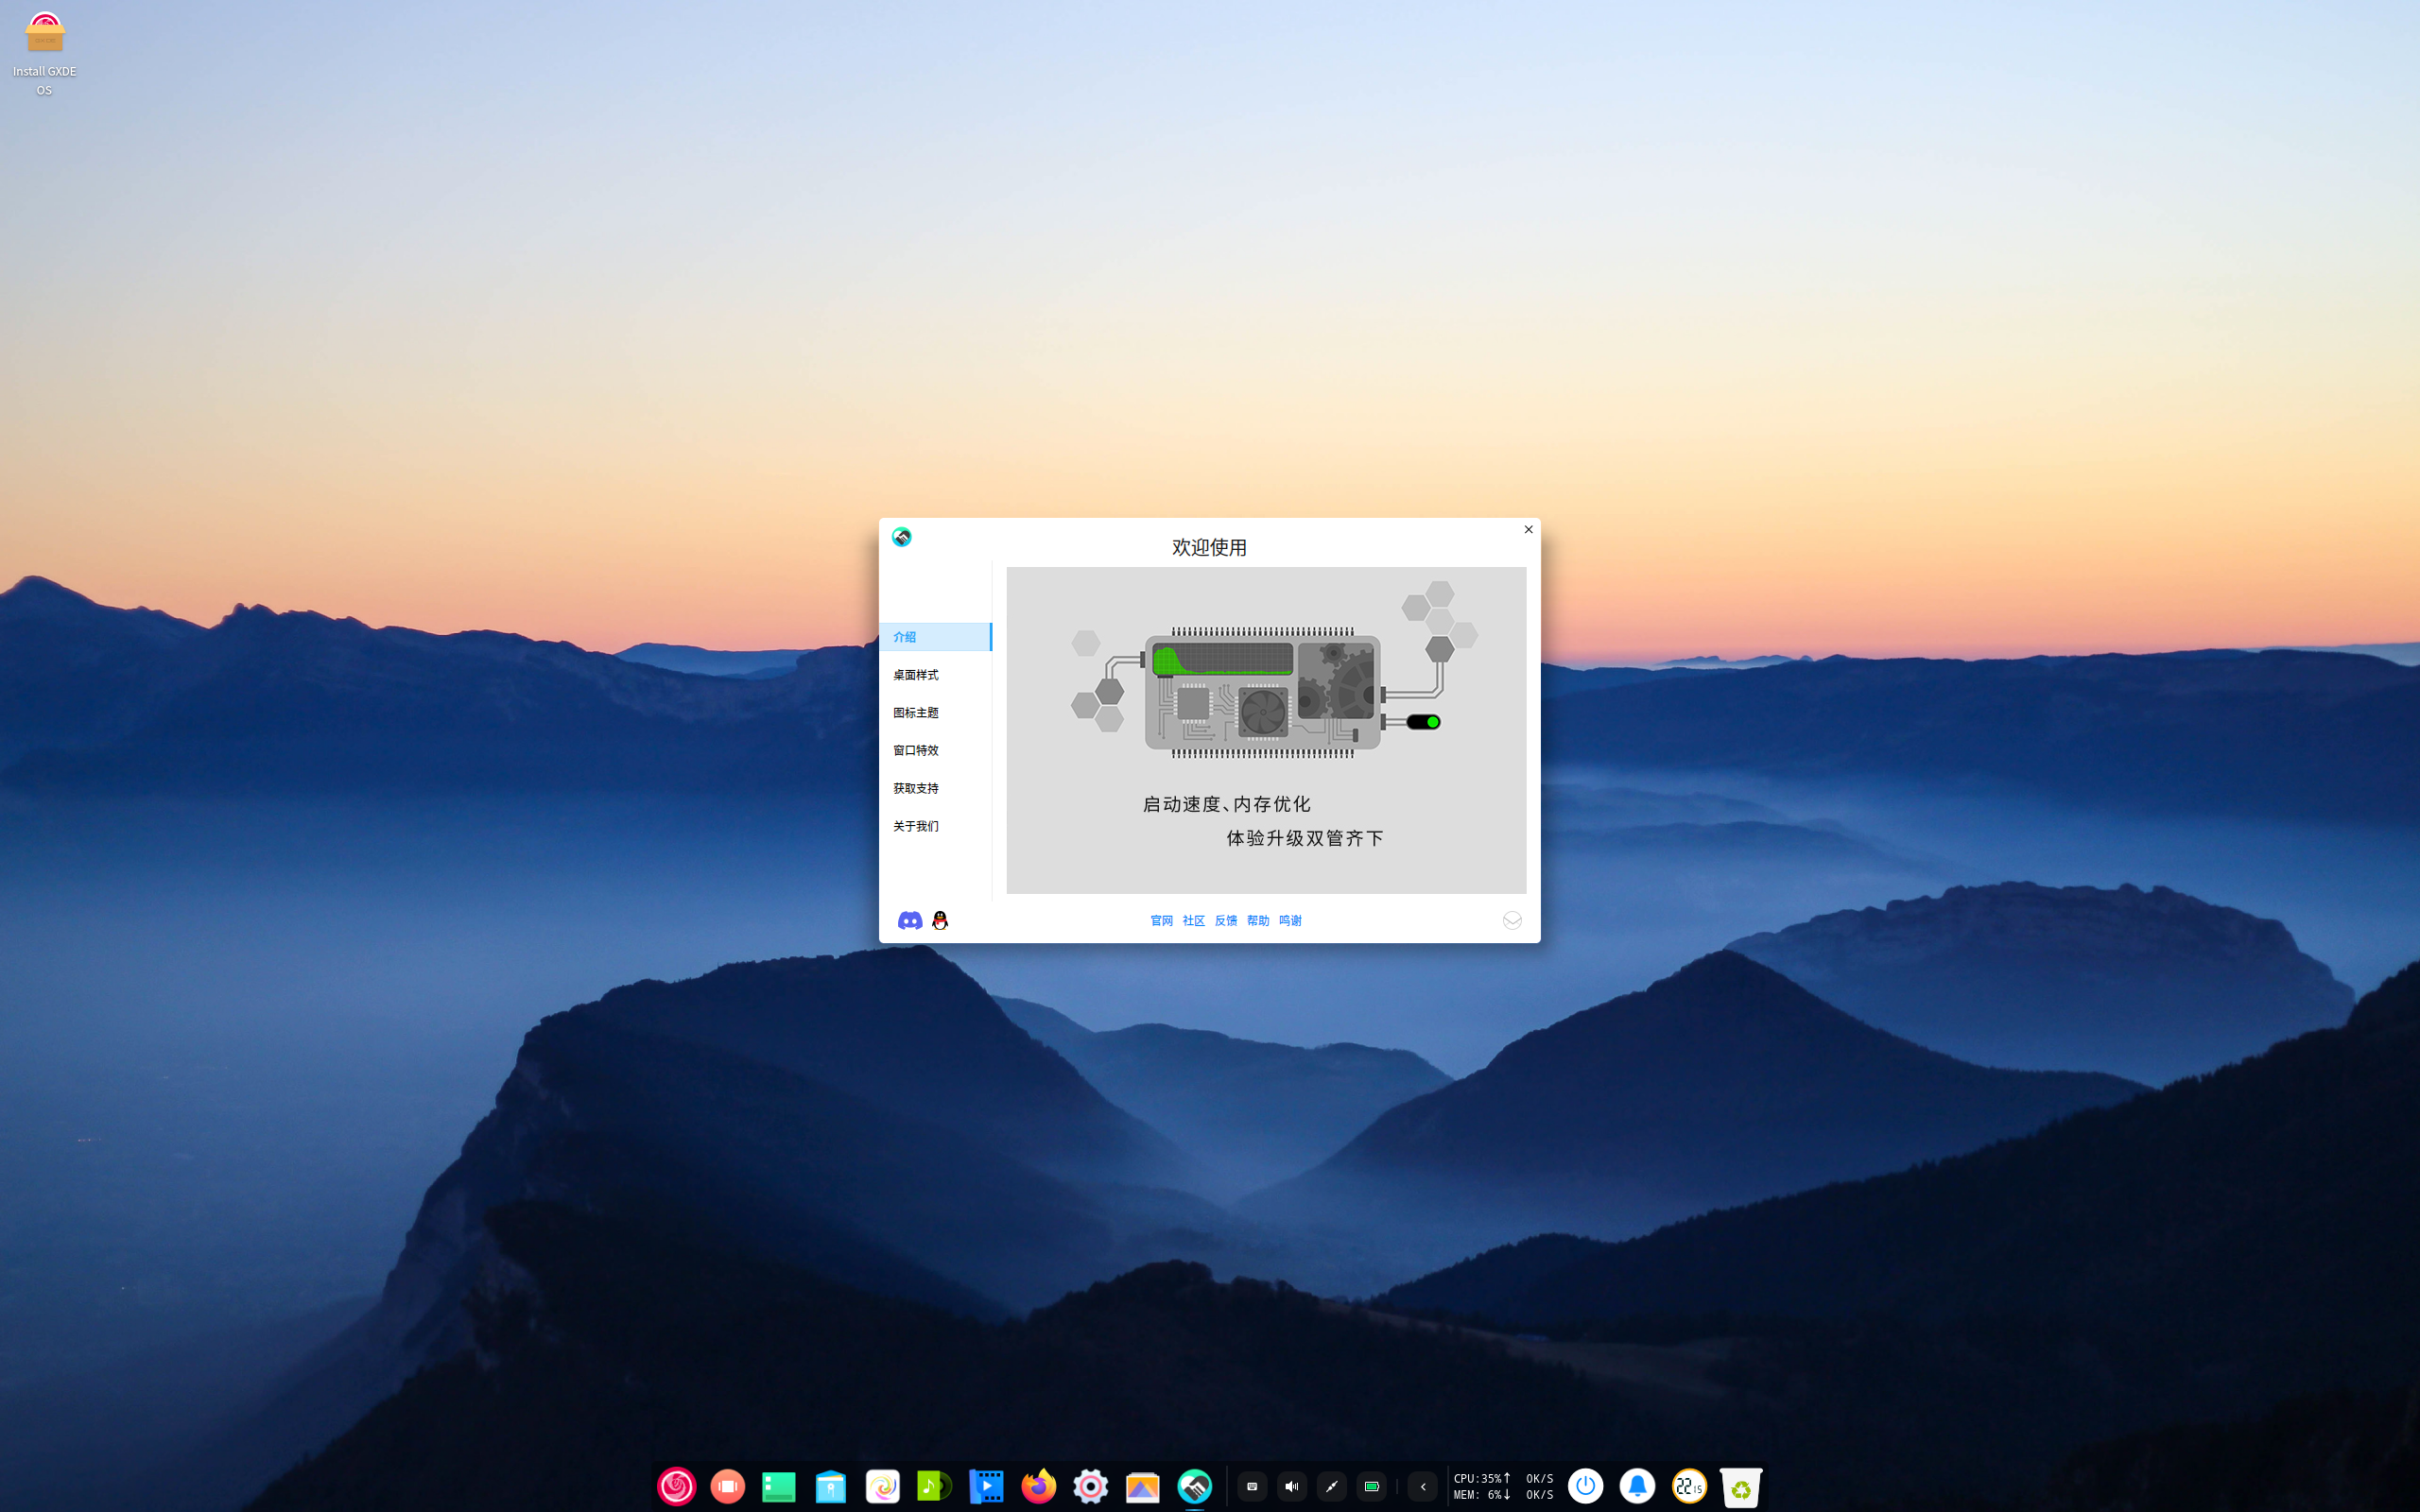Click the round icon at dialog bottom-right
Viewport: 2420px width, 1512px height.
pyautogui.click(x=1512, y=920)
